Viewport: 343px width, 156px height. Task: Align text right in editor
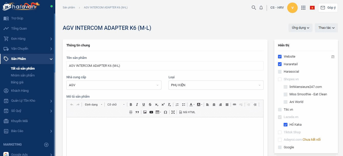coord(220,105)
